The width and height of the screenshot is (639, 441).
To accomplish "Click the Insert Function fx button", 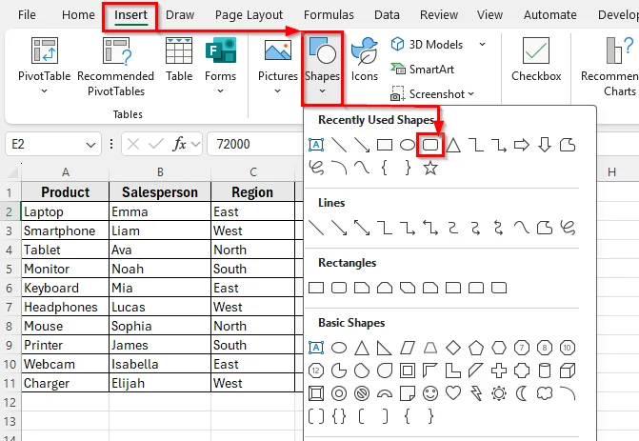I will click(179, 144).
